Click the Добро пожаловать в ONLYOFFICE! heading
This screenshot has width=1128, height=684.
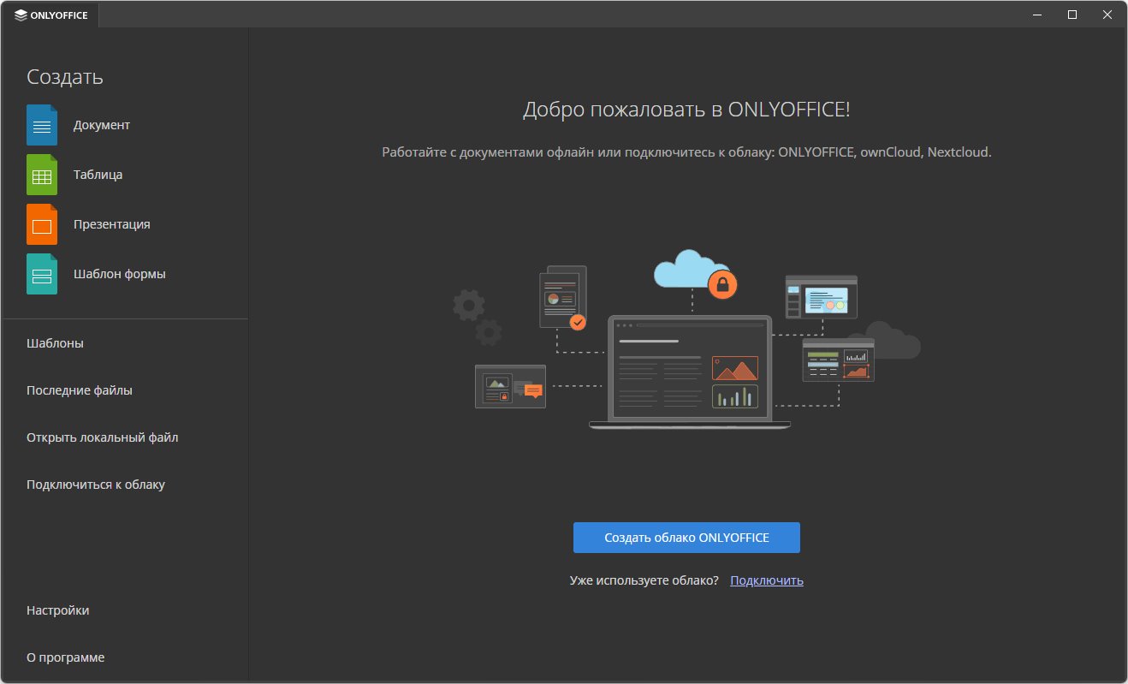pos(686,110)
